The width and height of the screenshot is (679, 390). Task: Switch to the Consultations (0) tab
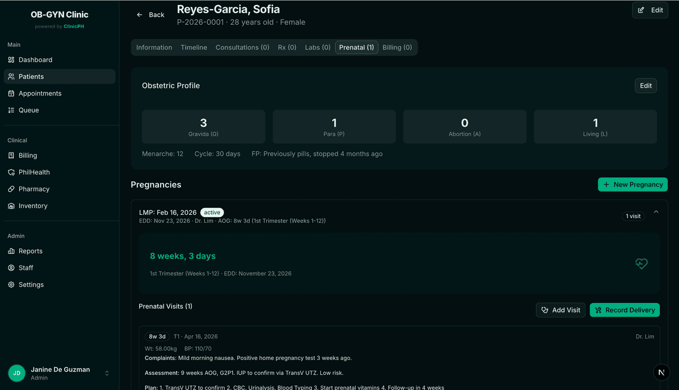click(x=242, y=47)
